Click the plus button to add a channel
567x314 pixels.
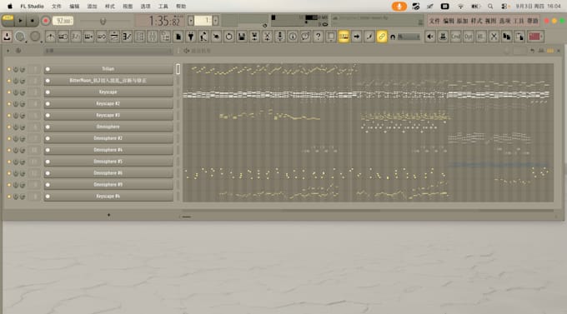(108, 215)
